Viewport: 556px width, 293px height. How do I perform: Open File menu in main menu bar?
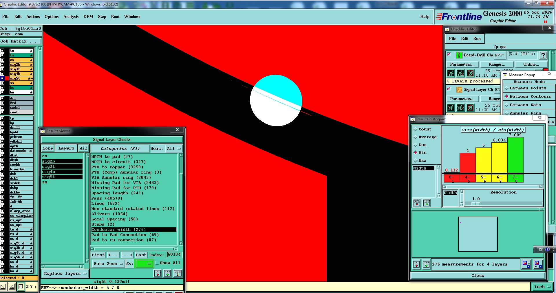tap(6, 17)
